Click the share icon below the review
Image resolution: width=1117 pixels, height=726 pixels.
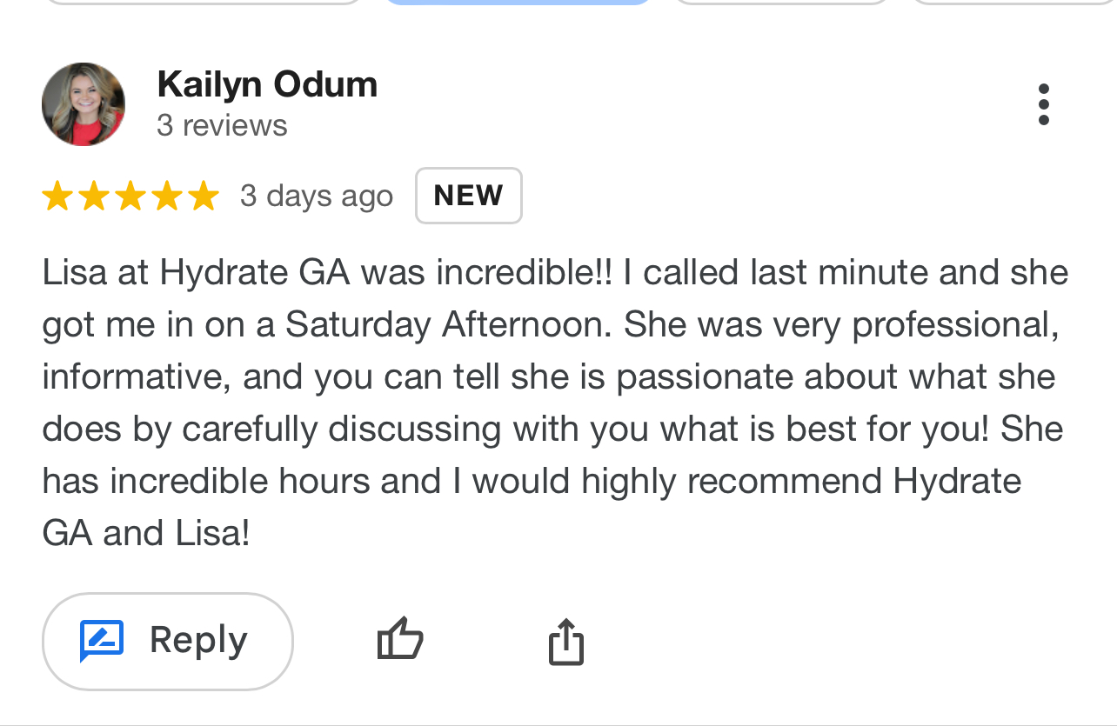[x=566, y=640]
